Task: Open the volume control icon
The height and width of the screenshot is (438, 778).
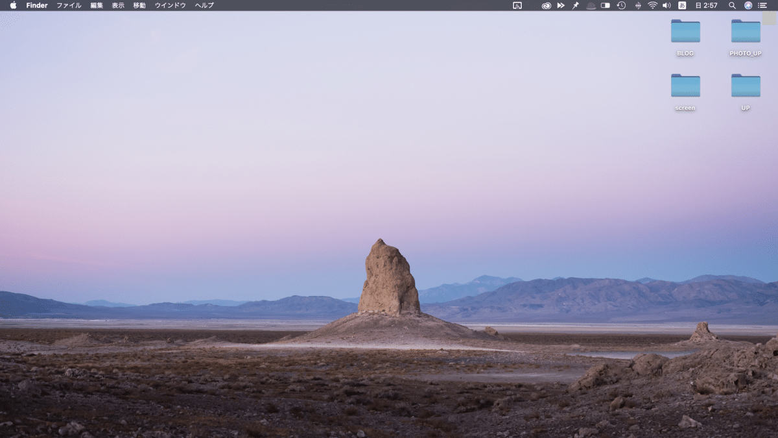Action: 666,5
